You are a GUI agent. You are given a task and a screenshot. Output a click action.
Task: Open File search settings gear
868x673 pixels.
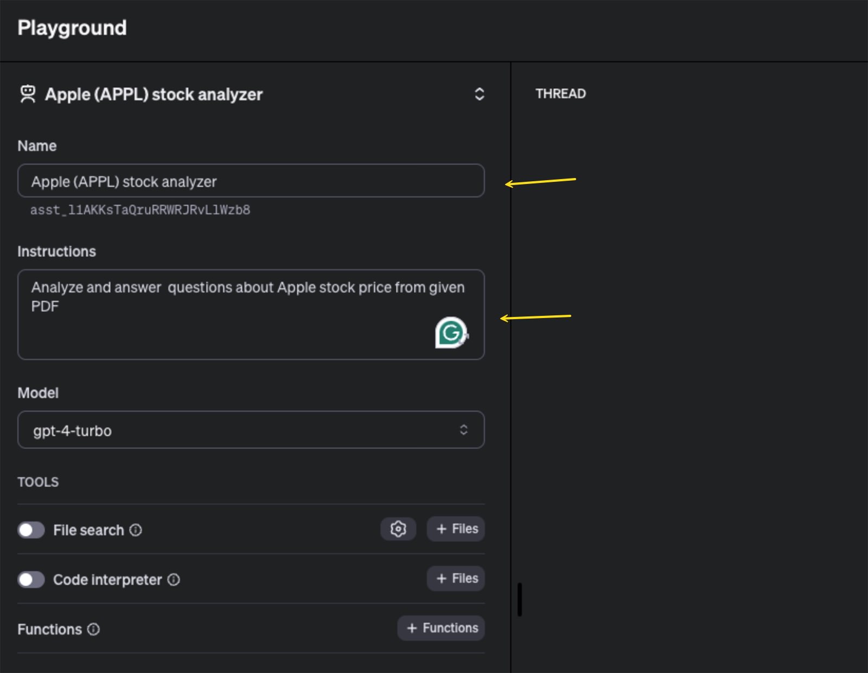click(398, 529)
